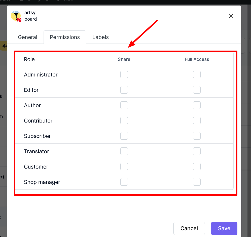Close the artsy board dialog
This screenshot has height=237, width=251.
tap(231, 16)
